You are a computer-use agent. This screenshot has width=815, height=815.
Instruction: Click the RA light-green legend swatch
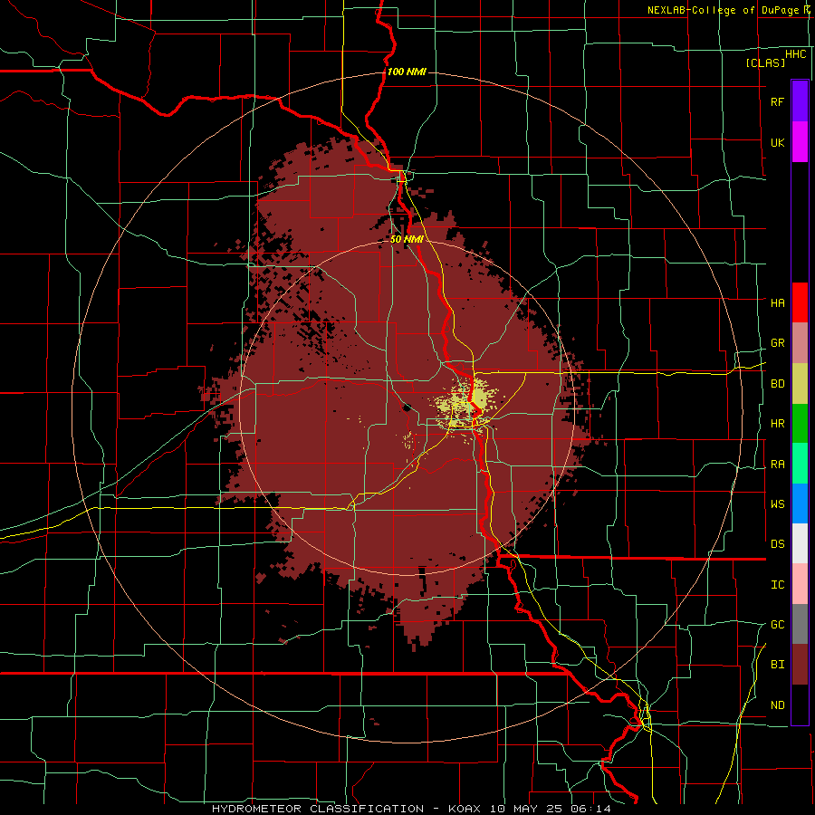point(800,464)
